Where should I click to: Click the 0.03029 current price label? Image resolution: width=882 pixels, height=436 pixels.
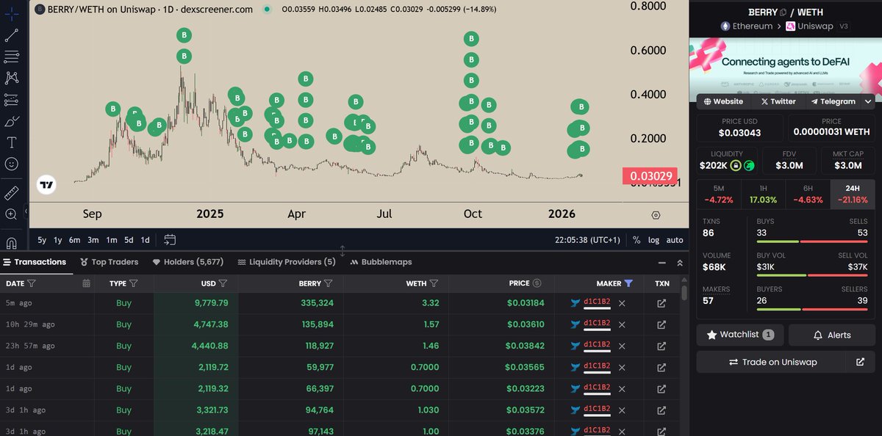pos(649,176)
